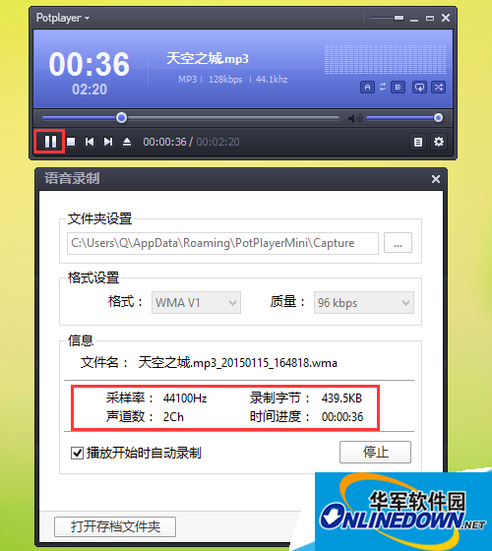
Task: Set A-B repeat end point B
Action: point(399,88)
